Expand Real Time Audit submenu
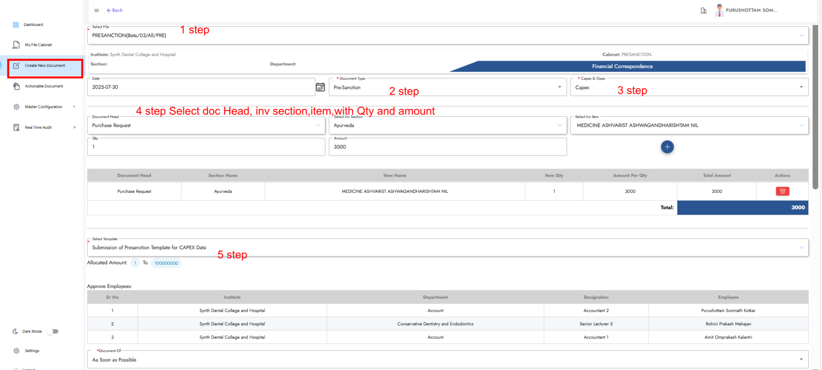This screenshot has height=370, width=822. click(x=75, y=127)
